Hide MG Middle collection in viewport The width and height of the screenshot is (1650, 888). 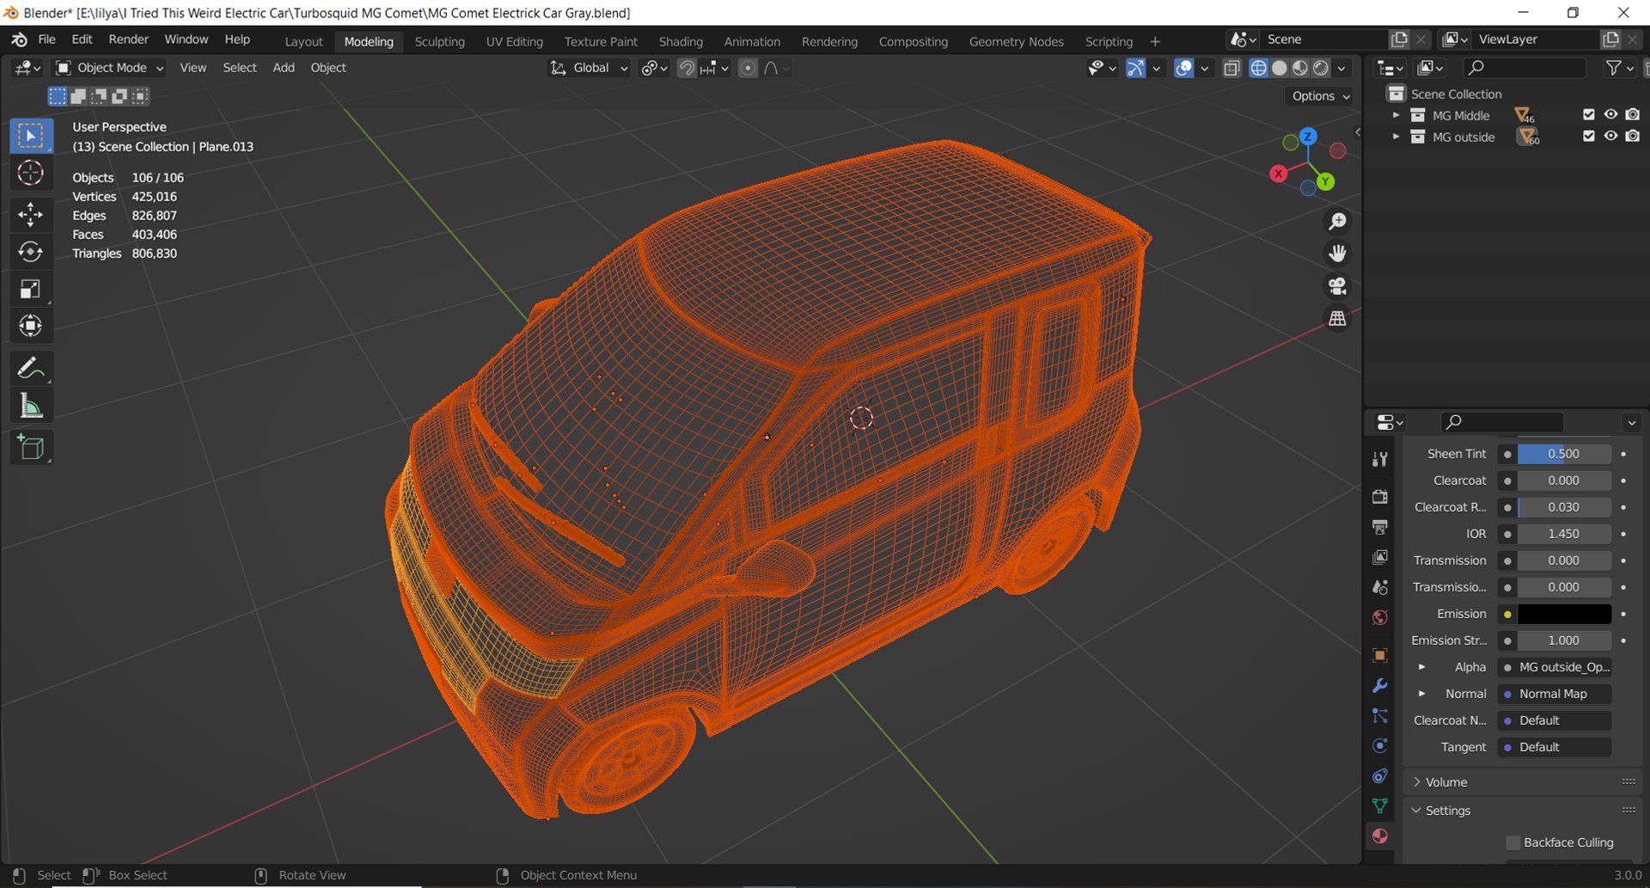click(x=1610, y=114)
